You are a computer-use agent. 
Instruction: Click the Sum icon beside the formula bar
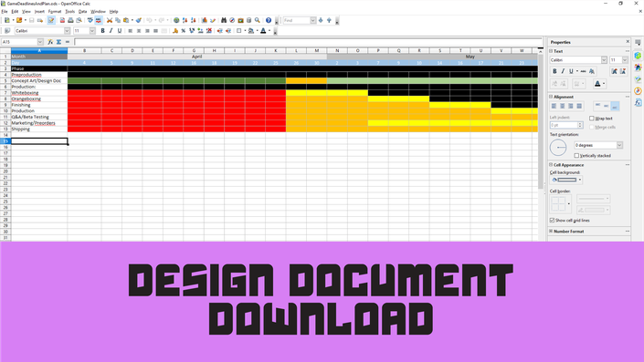(58, 42)
